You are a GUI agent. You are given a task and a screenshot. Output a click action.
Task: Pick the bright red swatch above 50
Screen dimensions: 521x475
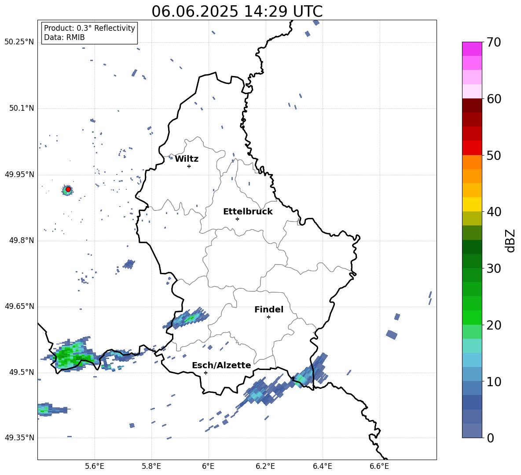click(x=472, y=148)
